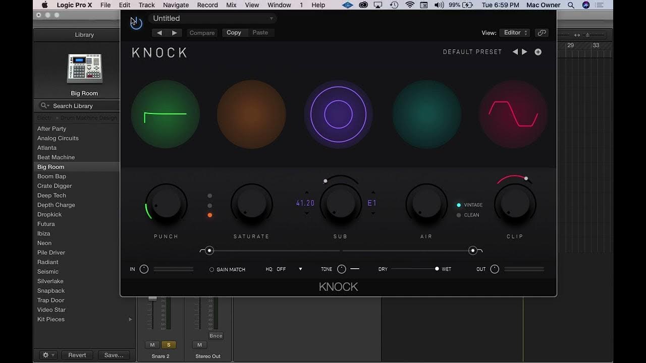Click the plugin link chain icon

coord(542,33)
